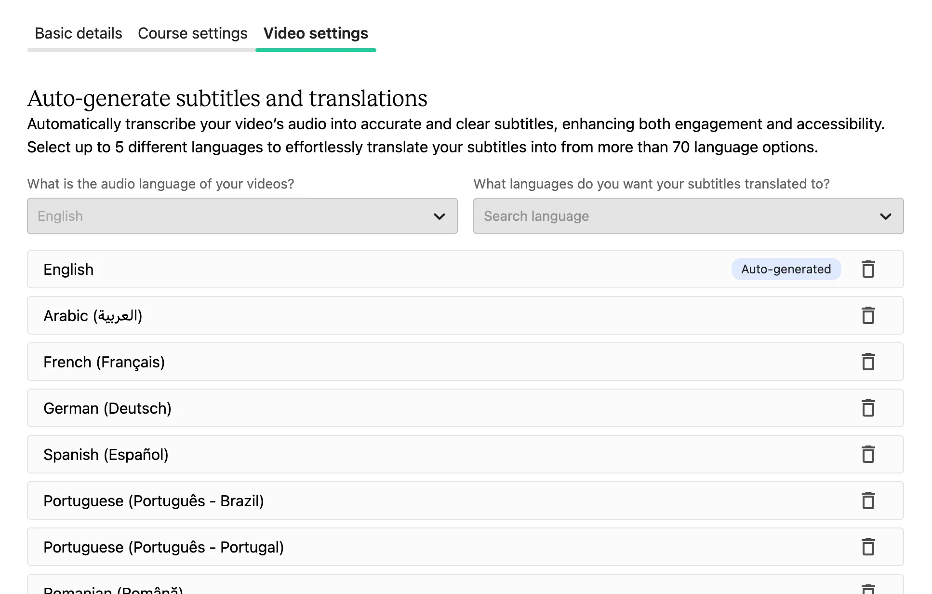Click the Auto-generate subtitles and translations heading
Viewport: 932px width, 594px height.
click(x=227, y=98)
